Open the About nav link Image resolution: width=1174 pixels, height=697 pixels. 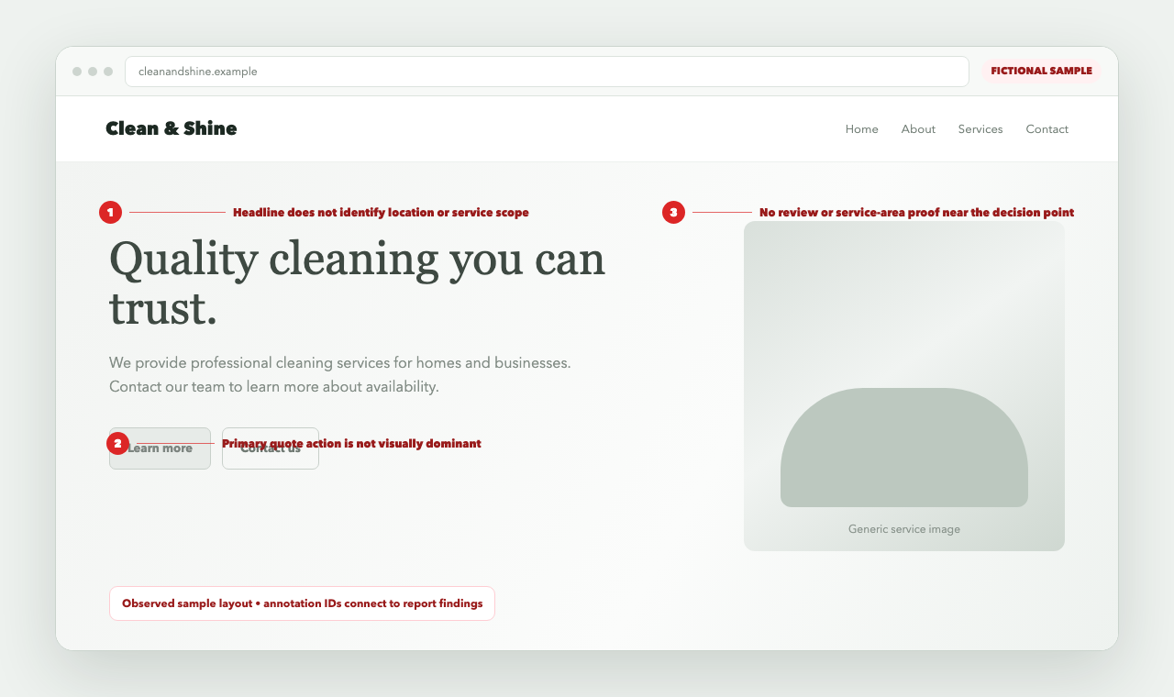click(918, 129)
